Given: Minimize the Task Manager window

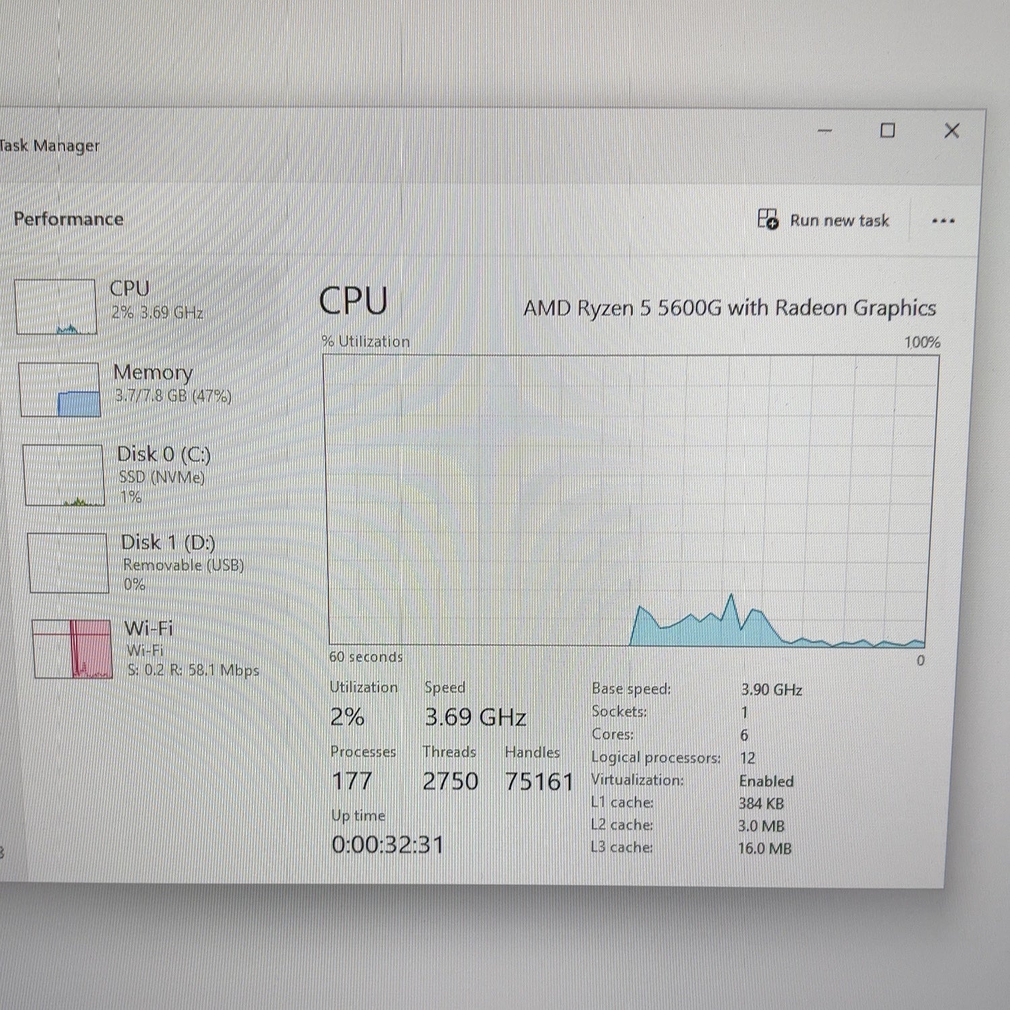Looking at the screenshot, I should [x=825, y=130].
